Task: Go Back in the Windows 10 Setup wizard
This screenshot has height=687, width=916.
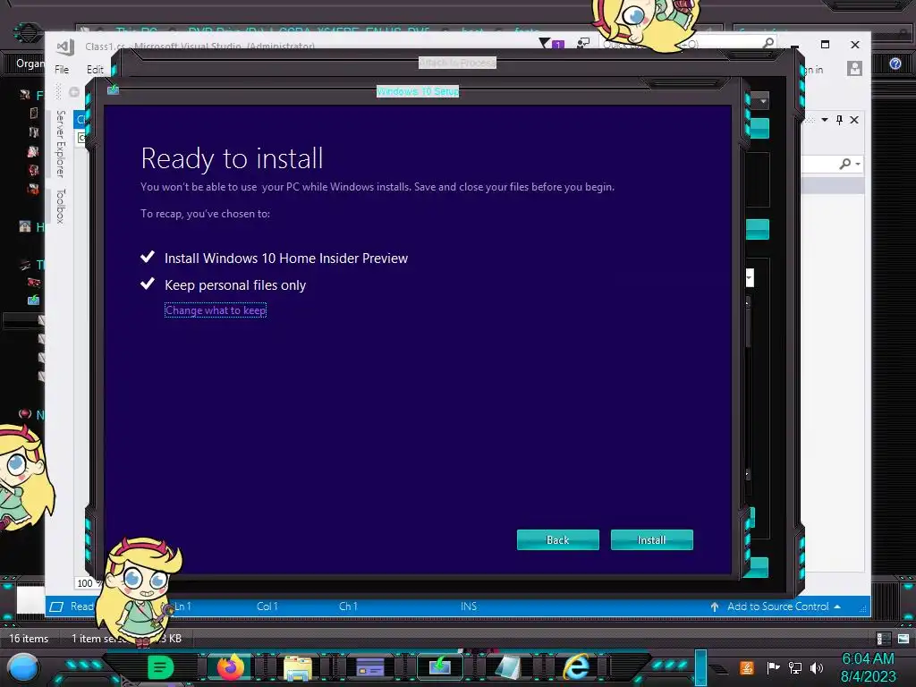Action: (x=557, y=539)
